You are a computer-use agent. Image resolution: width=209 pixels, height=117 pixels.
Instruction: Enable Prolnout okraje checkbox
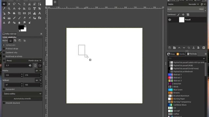click(4, 49)
